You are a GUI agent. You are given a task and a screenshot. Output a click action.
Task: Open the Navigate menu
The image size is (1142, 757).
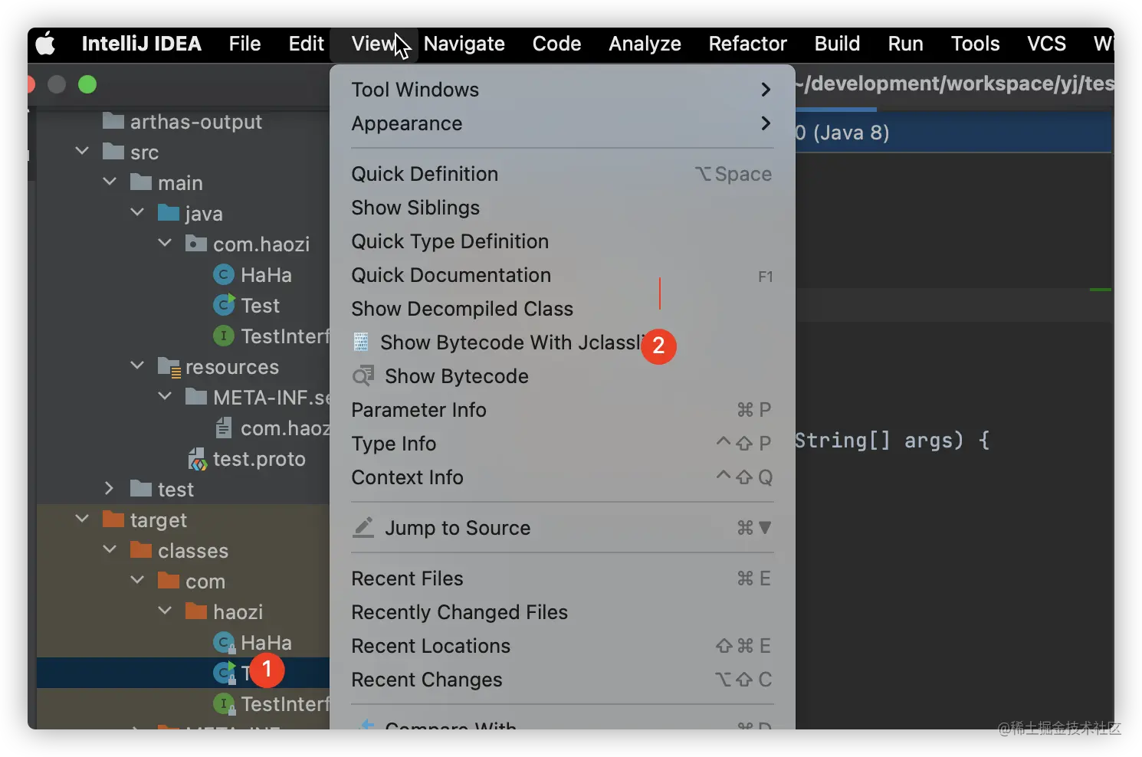[464, 44]
